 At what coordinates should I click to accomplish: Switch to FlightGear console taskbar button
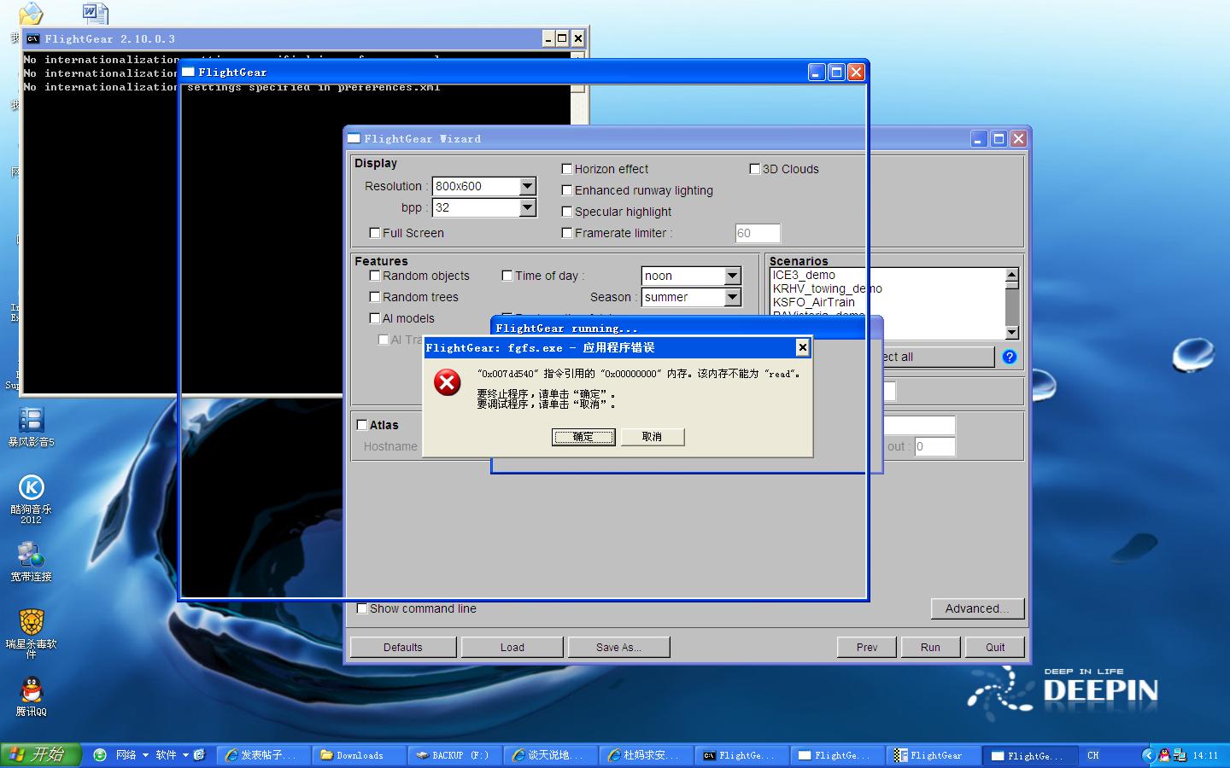point(741,755)
